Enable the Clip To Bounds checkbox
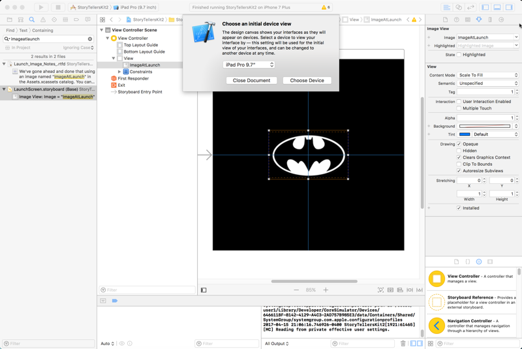Screen dimensions: 522x349 459,164
